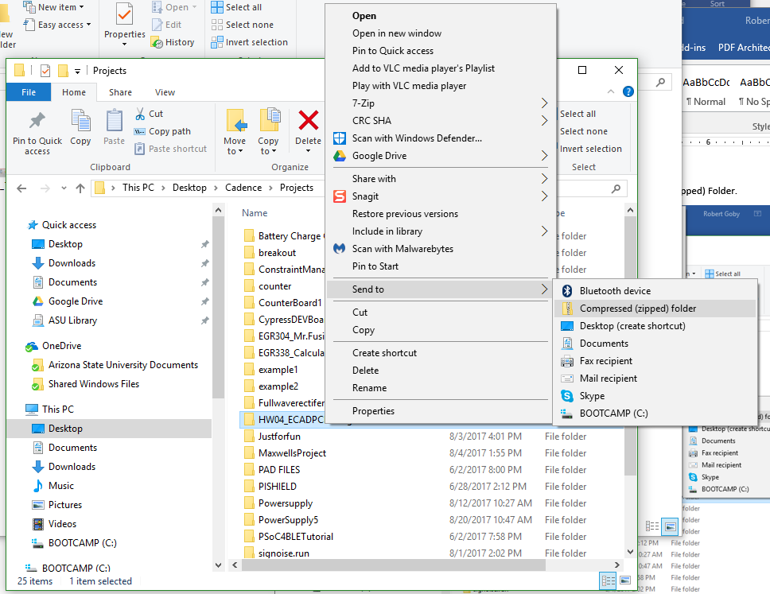Open Copy to dropdown
This screenshot has height=594, width=770.
point(268,146)
